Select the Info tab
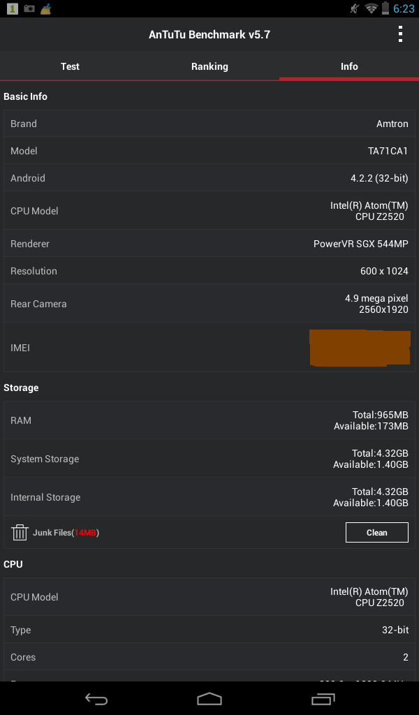419x715 pixels. point(349,66)
